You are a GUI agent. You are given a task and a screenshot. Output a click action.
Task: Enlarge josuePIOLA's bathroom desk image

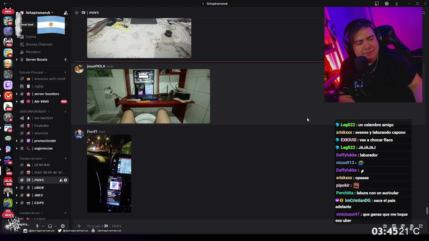148,96
